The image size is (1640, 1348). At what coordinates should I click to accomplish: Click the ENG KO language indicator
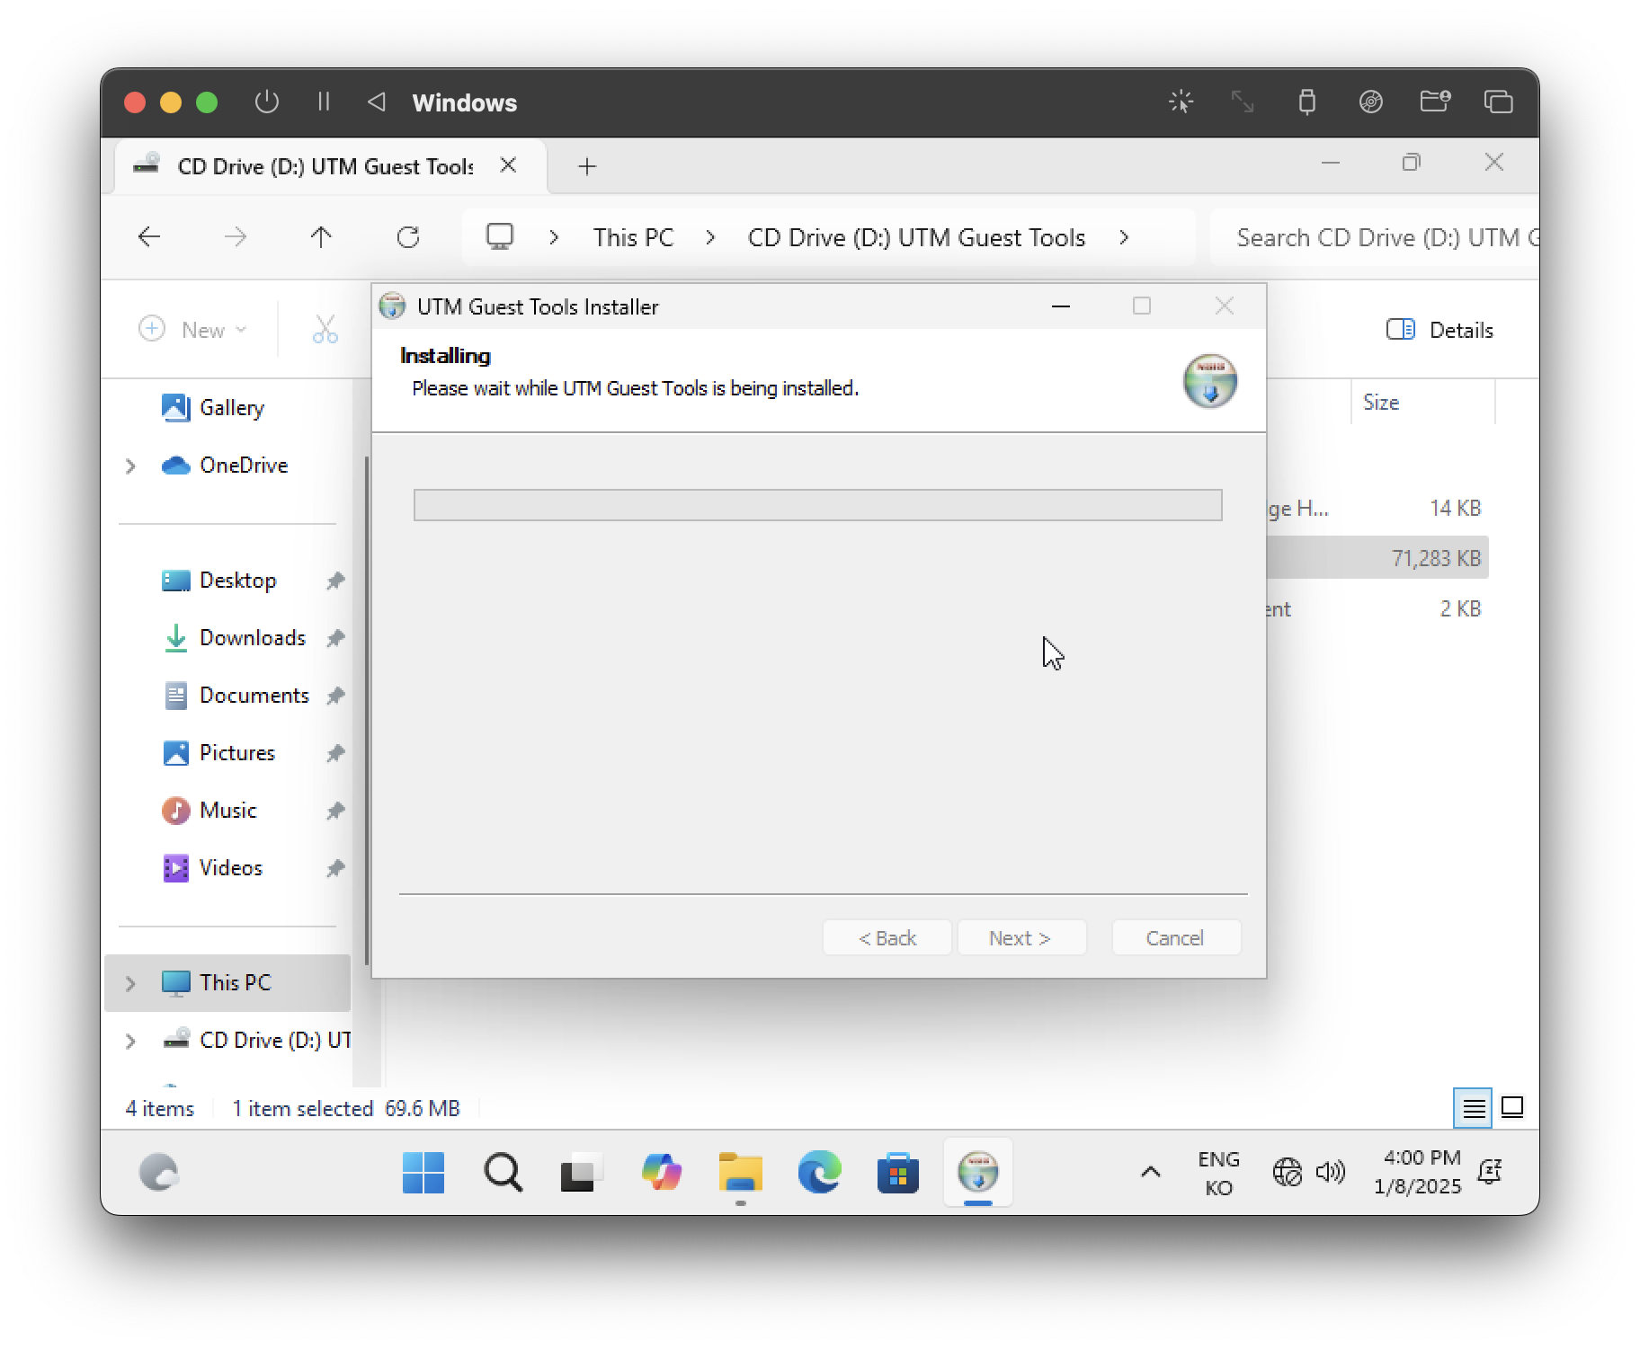click(x=1218, y=1172)
